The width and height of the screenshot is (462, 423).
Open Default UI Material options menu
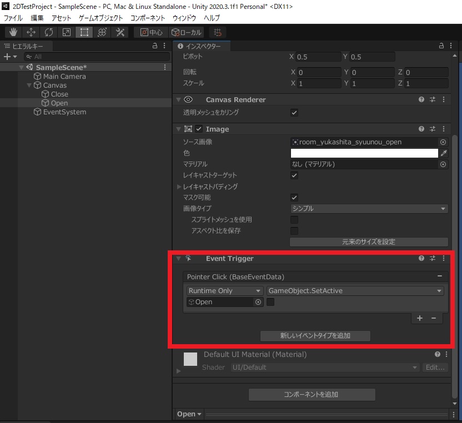coord(446,354)
